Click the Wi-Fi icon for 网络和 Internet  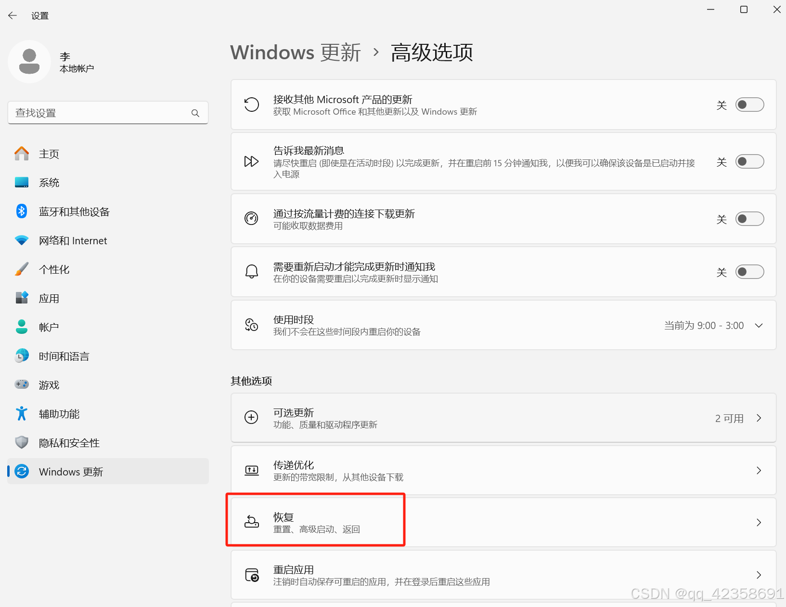[x=22, y=240]
